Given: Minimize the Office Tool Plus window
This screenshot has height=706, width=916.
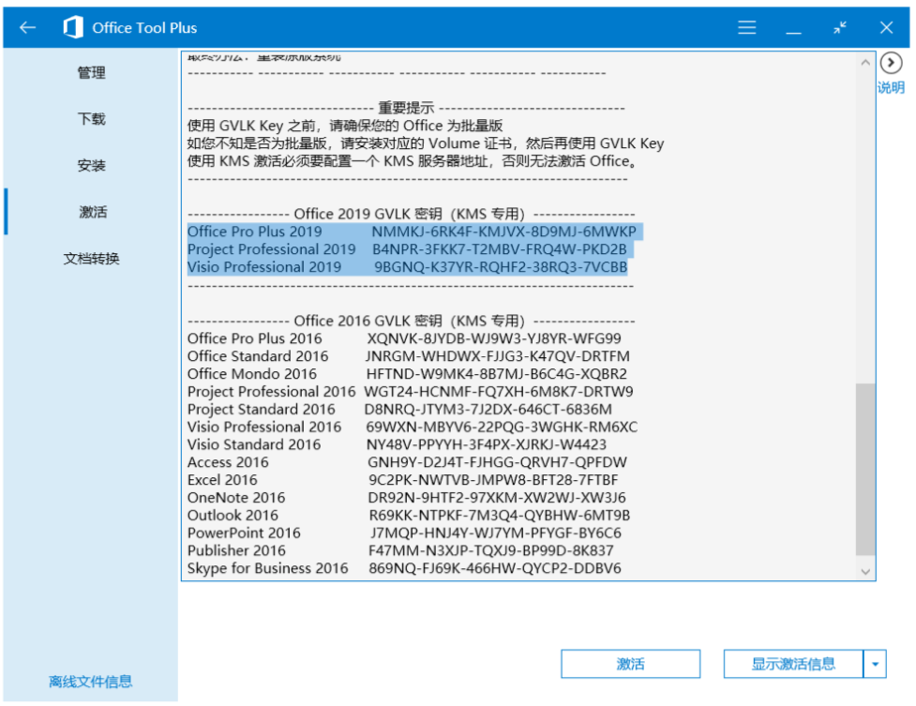Looking at the screenshot, I should tap(793, 27).
